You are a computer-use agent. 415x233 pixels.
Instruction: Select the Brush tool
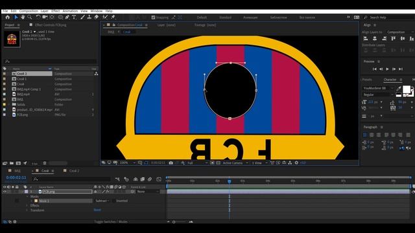tap(82, 17)
